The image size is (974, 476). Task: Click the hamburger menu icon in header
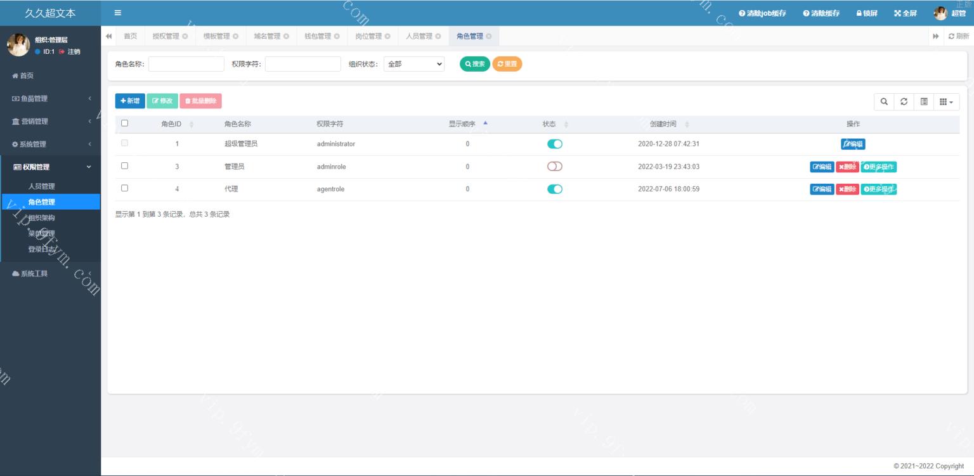pos(118,13)
